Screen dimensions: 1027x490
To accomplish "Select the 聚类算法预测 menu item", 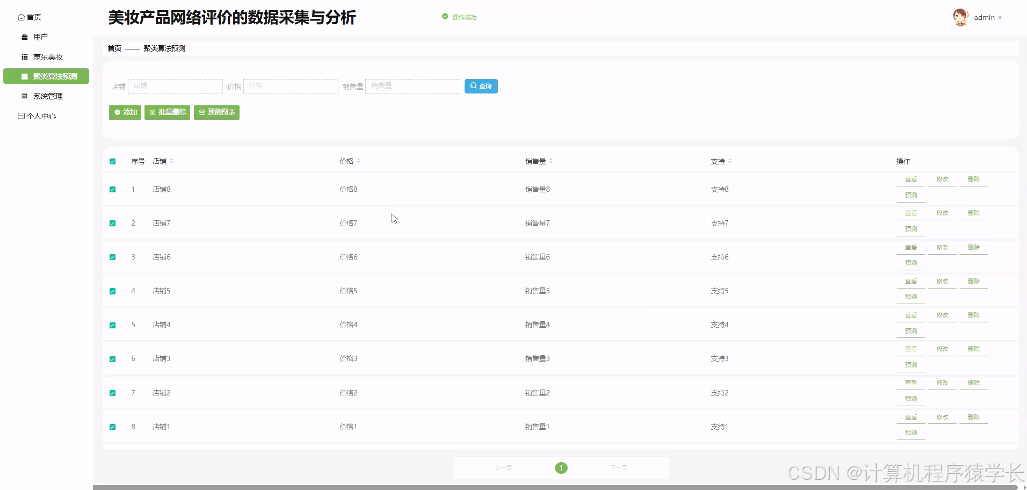I will point(46,76).
